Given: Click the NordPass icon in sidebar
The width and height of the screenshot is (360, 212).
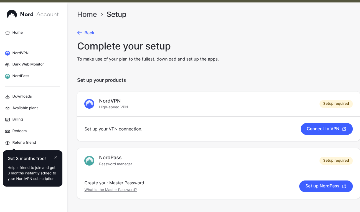Looking at the screenshot, I should pyautogui.click(x=7, y=76).
